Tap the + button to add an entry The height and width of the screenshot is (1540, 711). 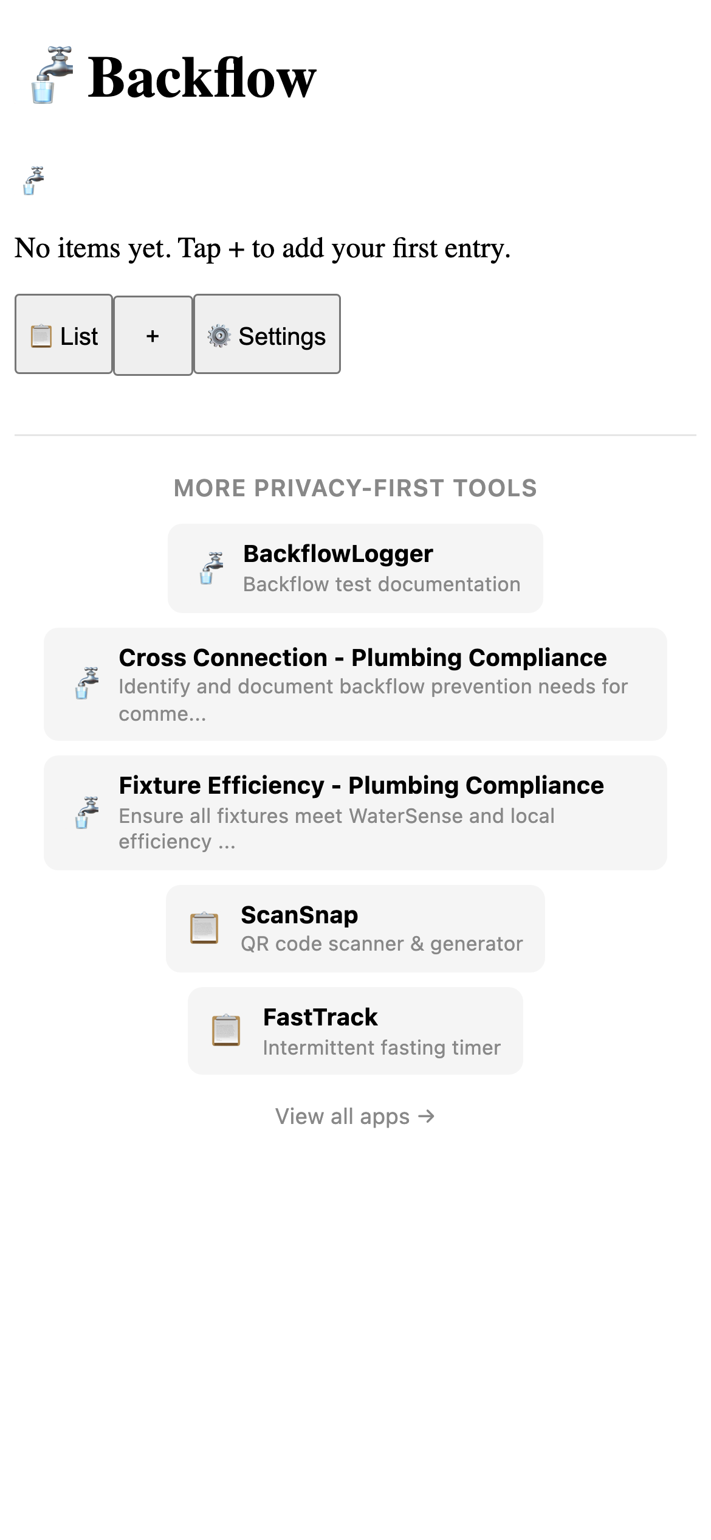click(x=153, y=335)
